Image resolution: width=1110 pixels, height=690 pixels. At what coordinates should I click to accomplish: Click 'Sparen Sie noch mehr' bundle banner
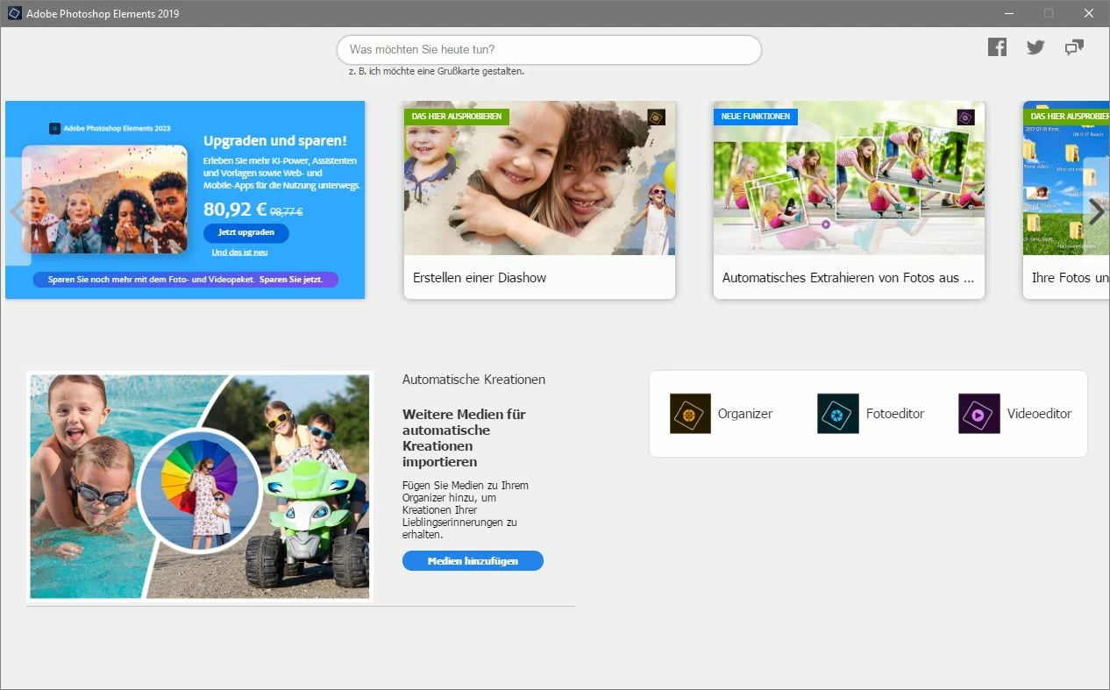click(x=186, y=280)
